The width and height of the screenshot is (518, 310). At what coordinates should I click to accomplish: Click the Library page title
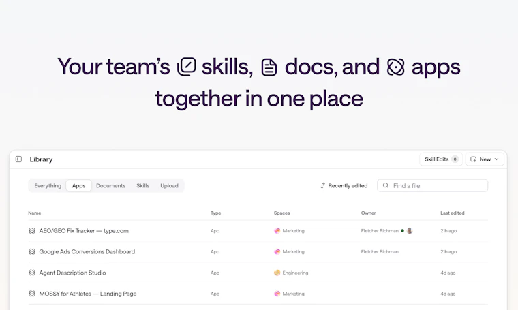click(41, 159)
